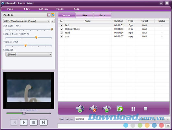Skip to next track in preview player
Screen dimensions: 172x130
click(x=43, y=122)
